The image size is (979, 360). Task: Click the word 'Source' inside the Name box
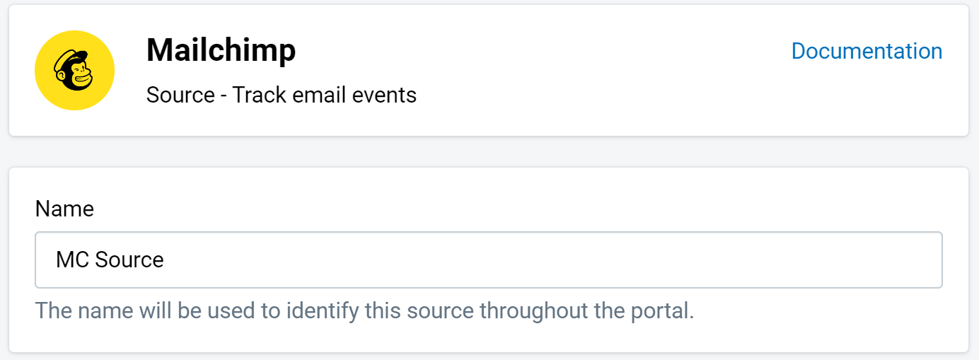[129, 260]
